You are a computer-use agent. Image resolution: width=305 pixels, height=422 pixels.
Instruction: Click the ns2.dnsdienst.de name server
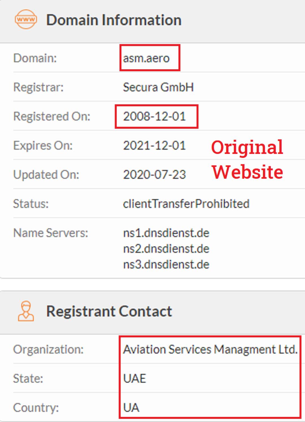coord(166,249)
